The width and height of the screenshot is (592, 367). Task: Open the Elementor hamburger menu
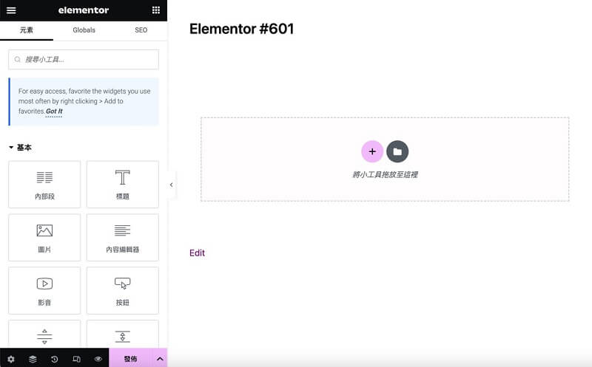11,10
